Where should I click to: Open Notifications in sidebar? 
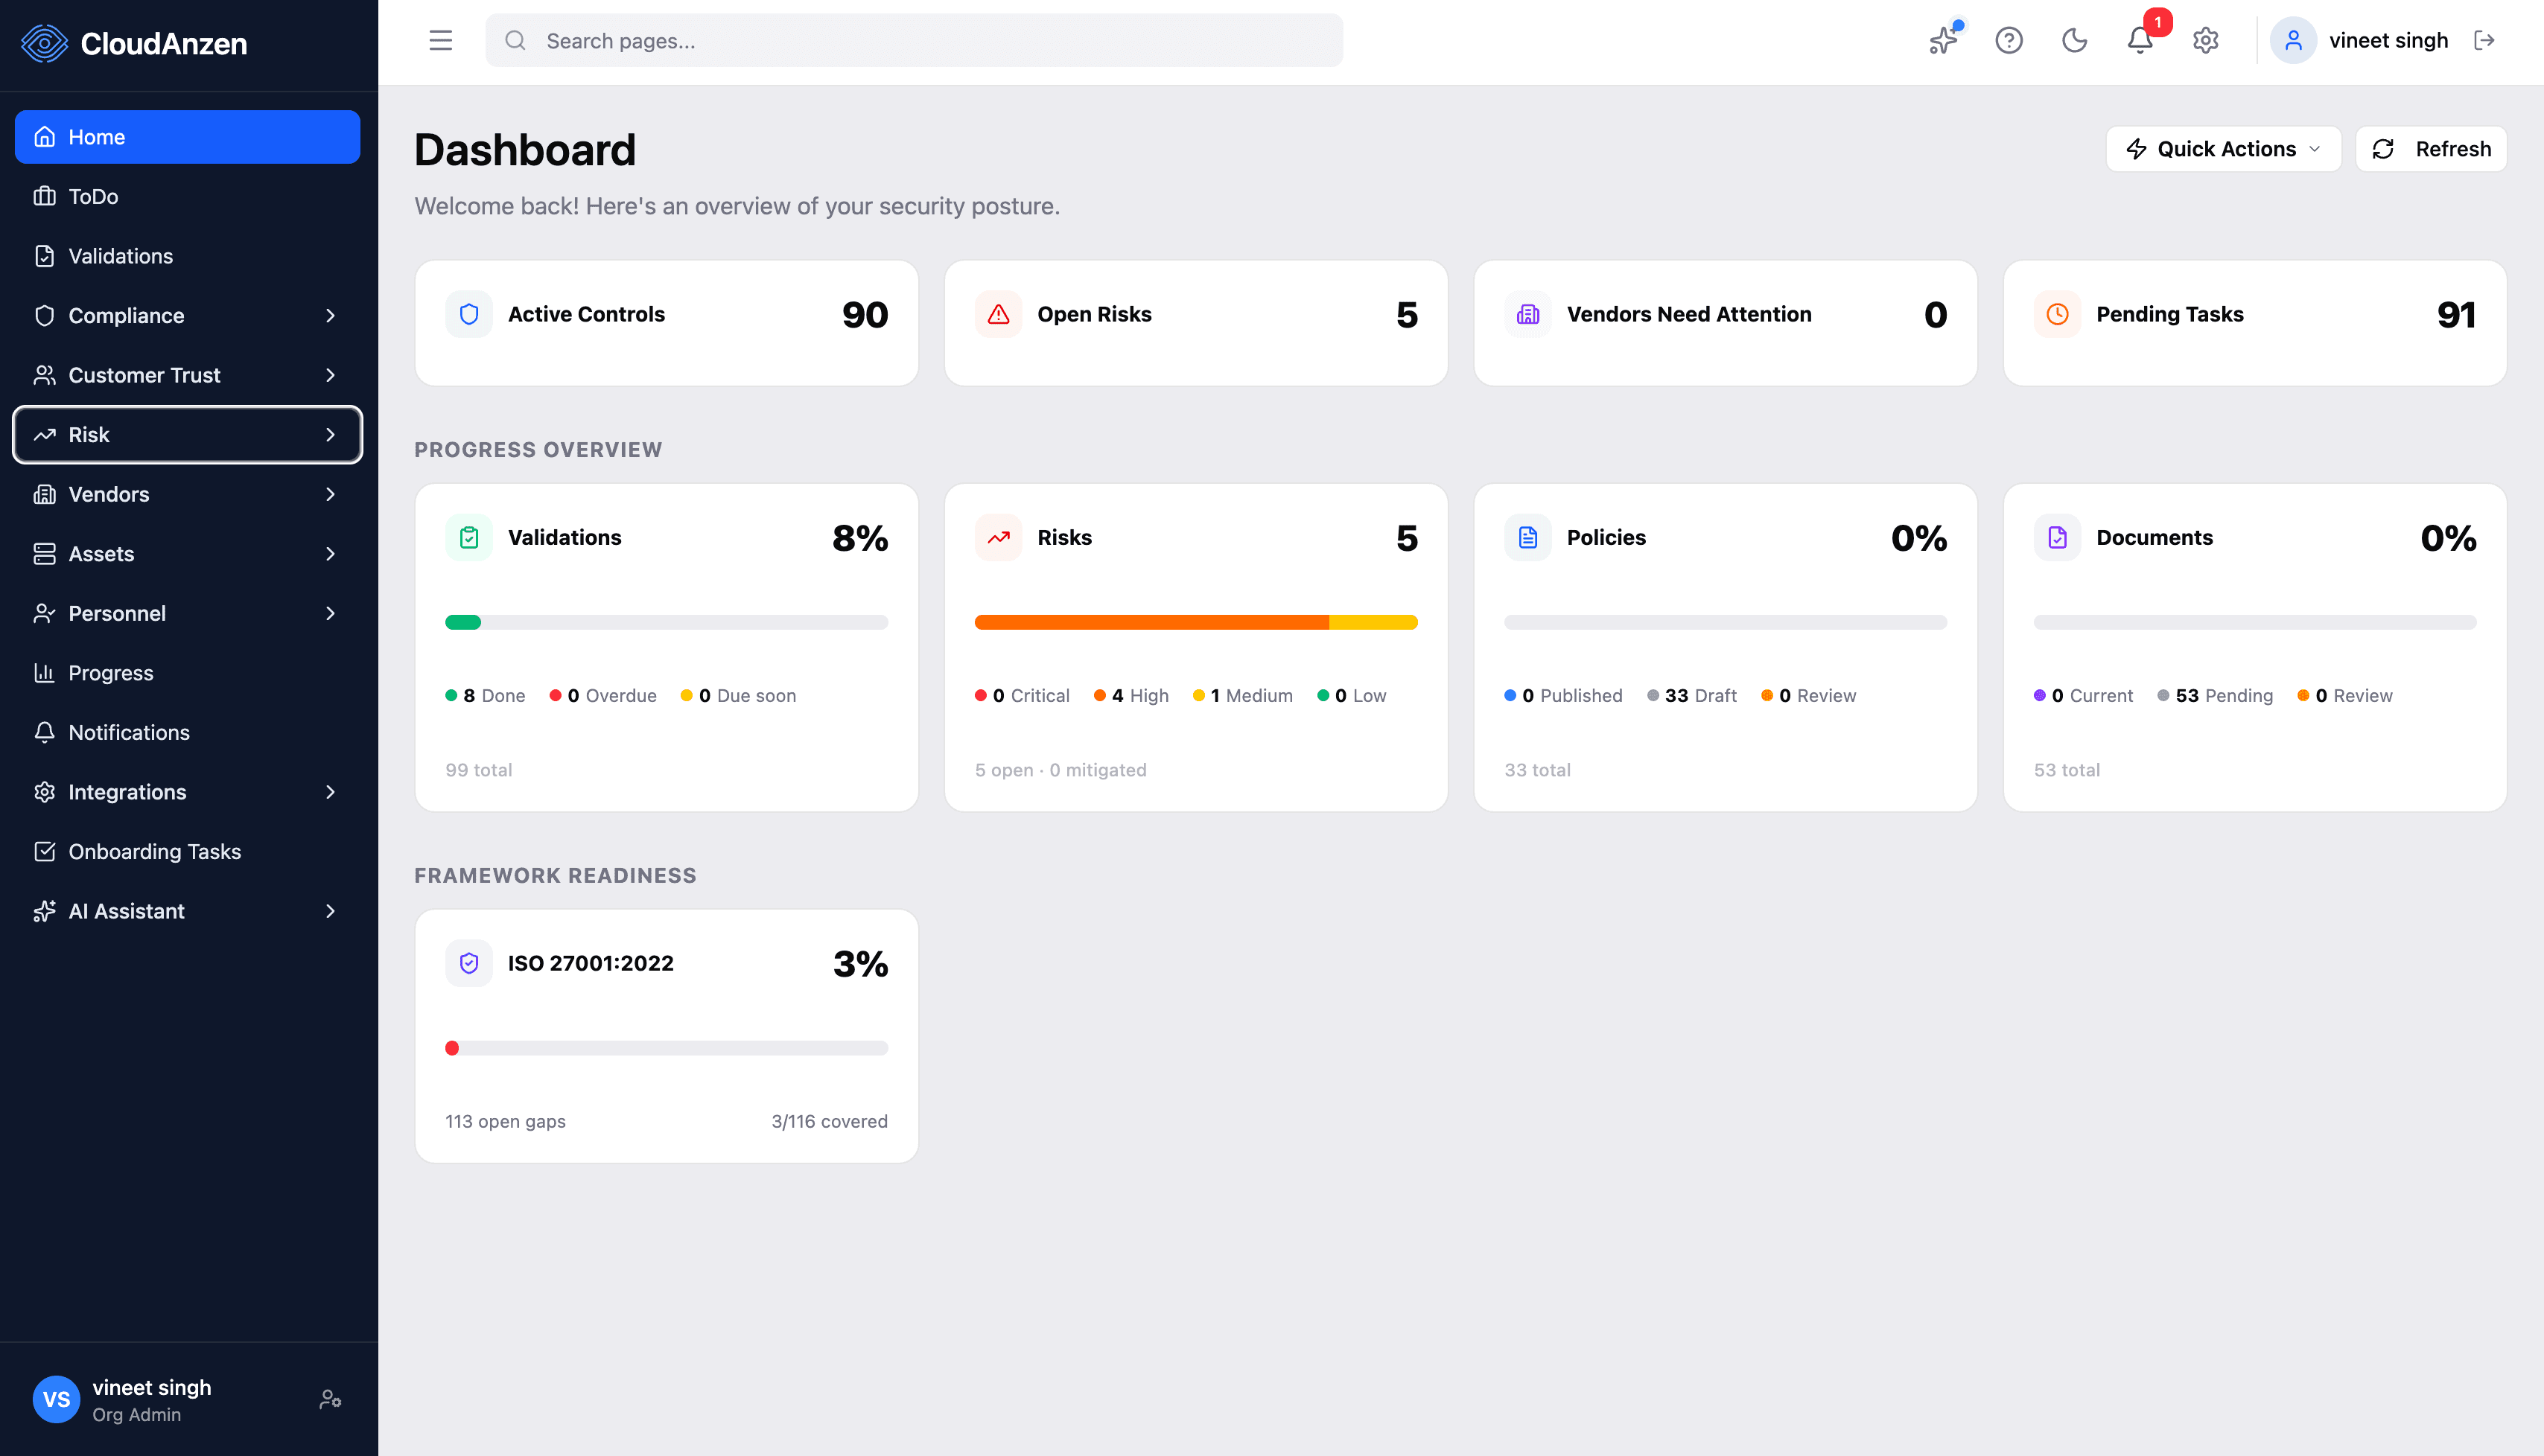[x=187, y=732]
